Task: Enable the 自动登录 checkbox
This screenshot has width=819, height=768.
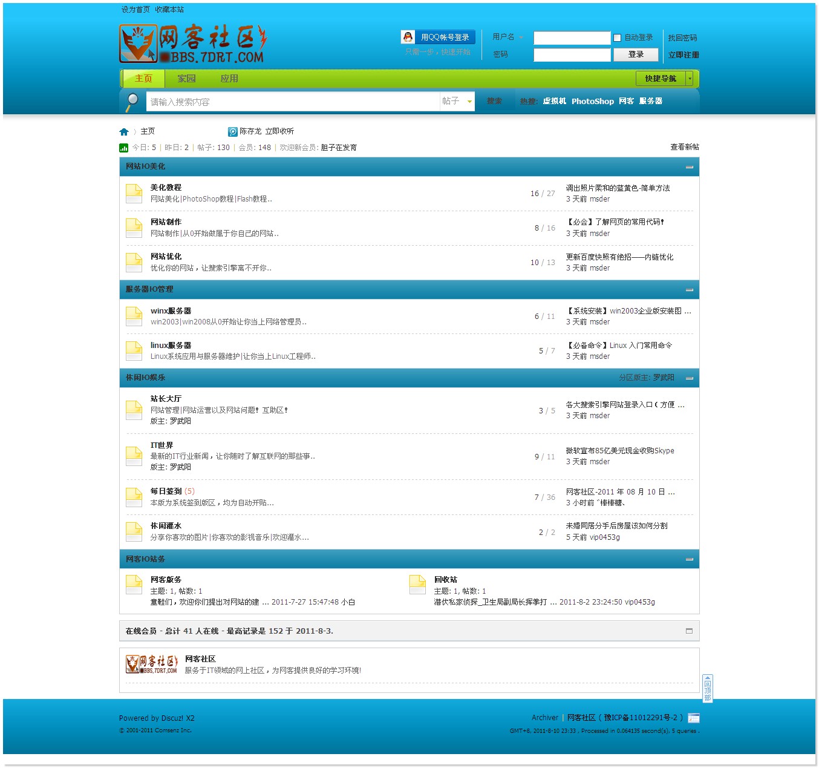Action: click(x=617, y=38)
